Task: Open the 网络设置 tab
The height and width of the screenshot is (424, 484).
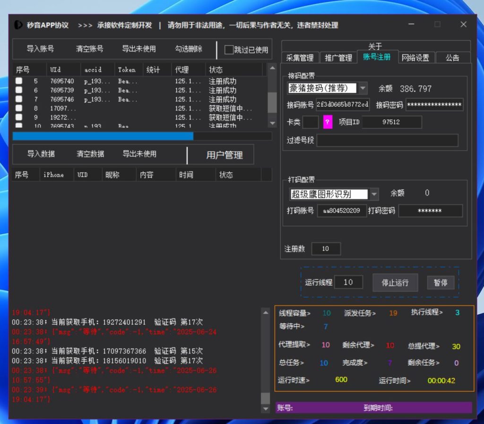Action: pyautogui.click(x=415, y=58)
